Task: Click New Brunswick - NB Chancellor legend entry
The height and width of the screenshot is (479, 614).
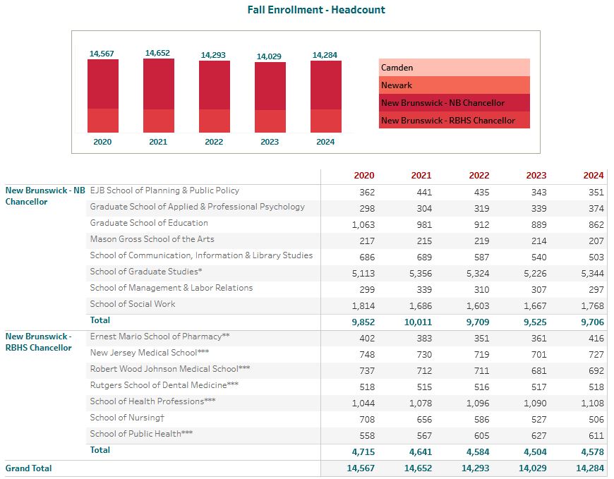Action: pos(455,103)
